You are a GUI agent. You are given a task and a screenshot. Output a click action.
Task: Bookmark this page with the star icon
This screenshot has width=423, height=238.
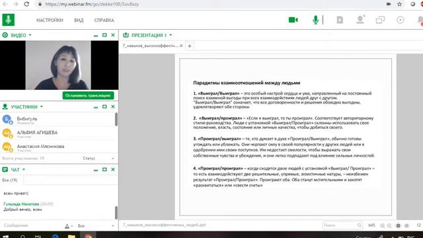tap(399, 4)
